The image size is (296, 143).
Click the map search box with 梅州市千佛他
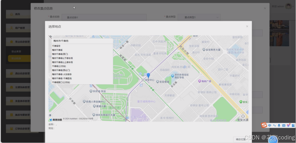point(82,41)
